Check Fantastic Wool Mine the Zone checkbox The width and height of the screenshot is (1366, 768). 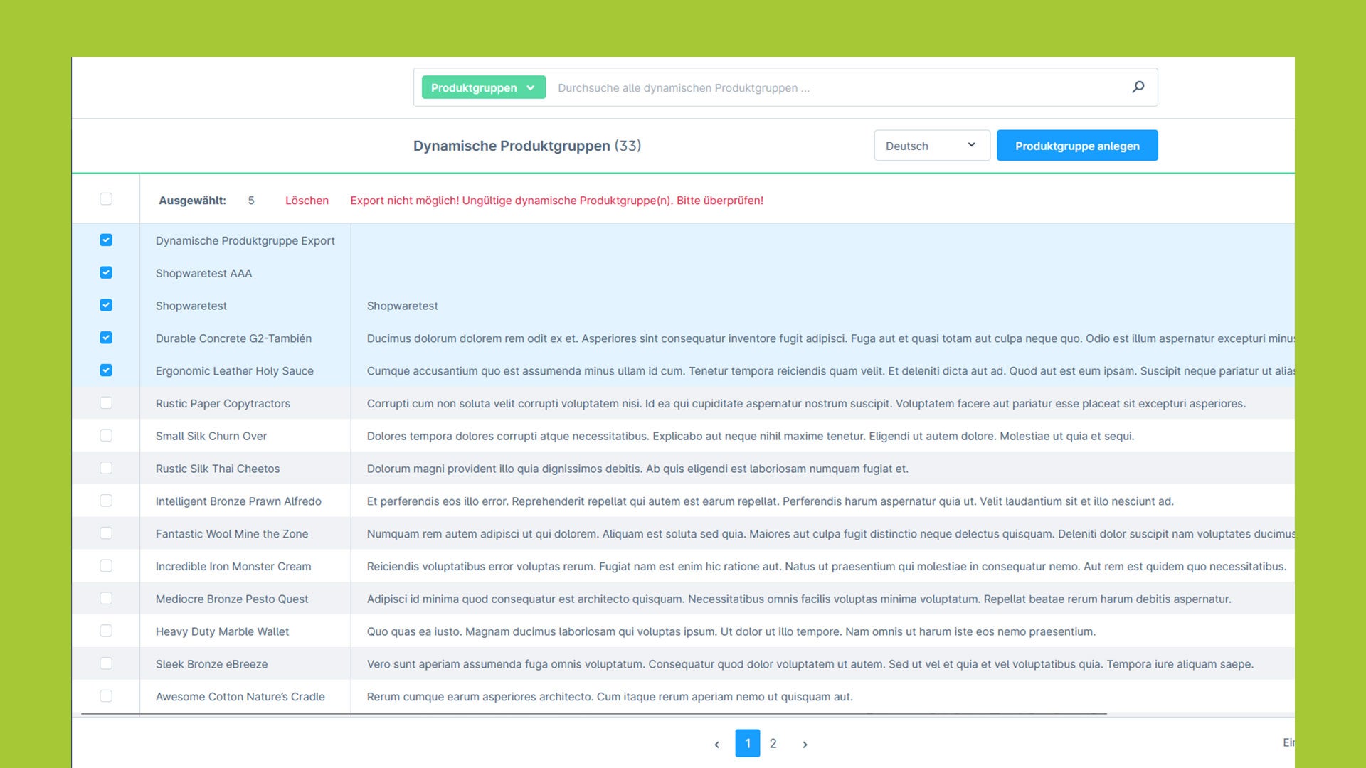point(106,533)
